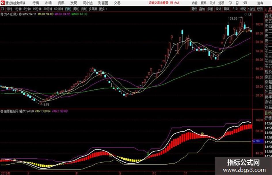Screen dimensions: 272x175
Task: Click the VAR1: 60.84 indicator value
Action: click(x=43, y=111)
